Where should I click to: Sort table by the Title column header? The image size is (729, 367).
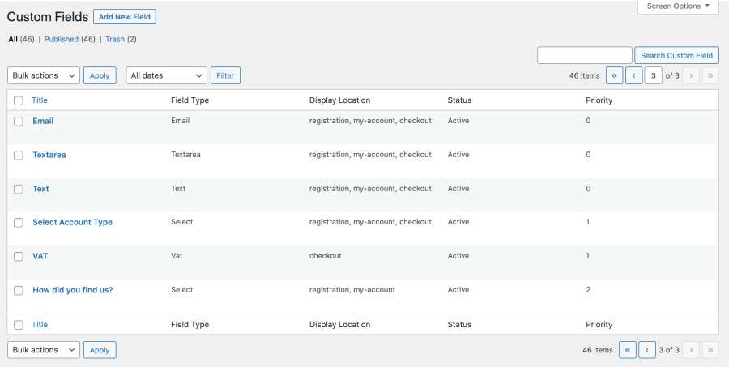pos(40,100)
